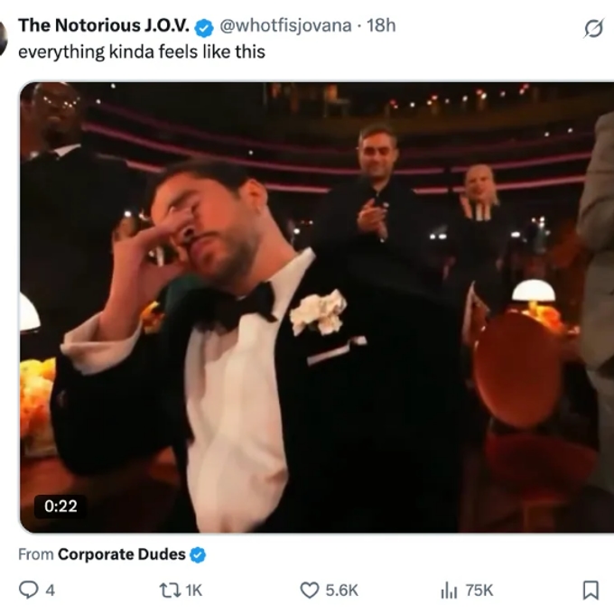Click the 75K views count
Screen dimensions: 614x614
point(479,590)
